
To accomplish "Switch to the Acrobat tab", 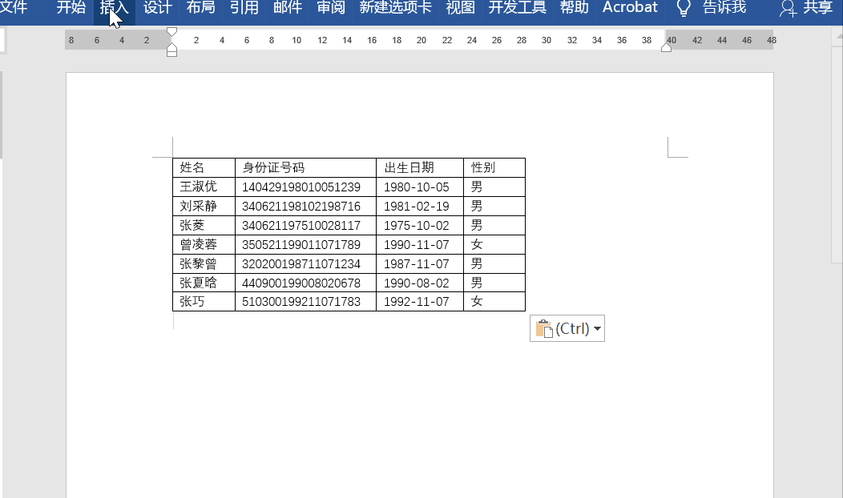I will pyautogui.click(x=630, y=7).
